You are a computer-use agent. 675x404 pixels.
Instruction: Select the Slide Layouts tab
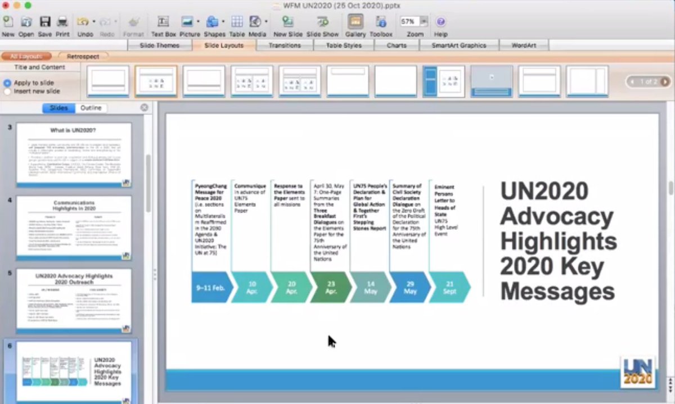pyautogui.click(x=224, y=46)
